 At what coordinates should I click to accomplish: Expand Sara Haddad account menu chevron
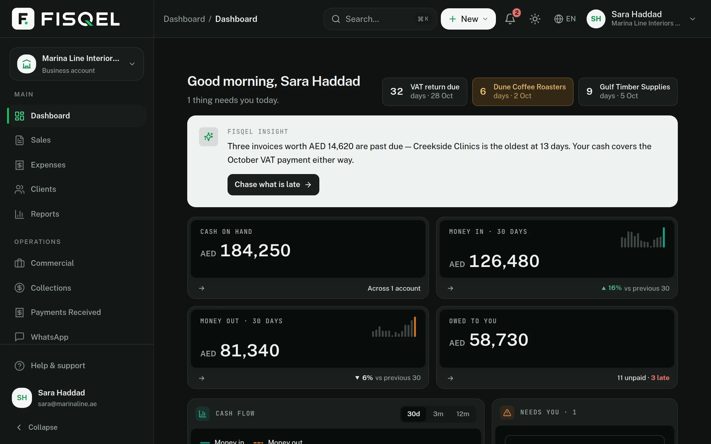(x=693, y=19)
